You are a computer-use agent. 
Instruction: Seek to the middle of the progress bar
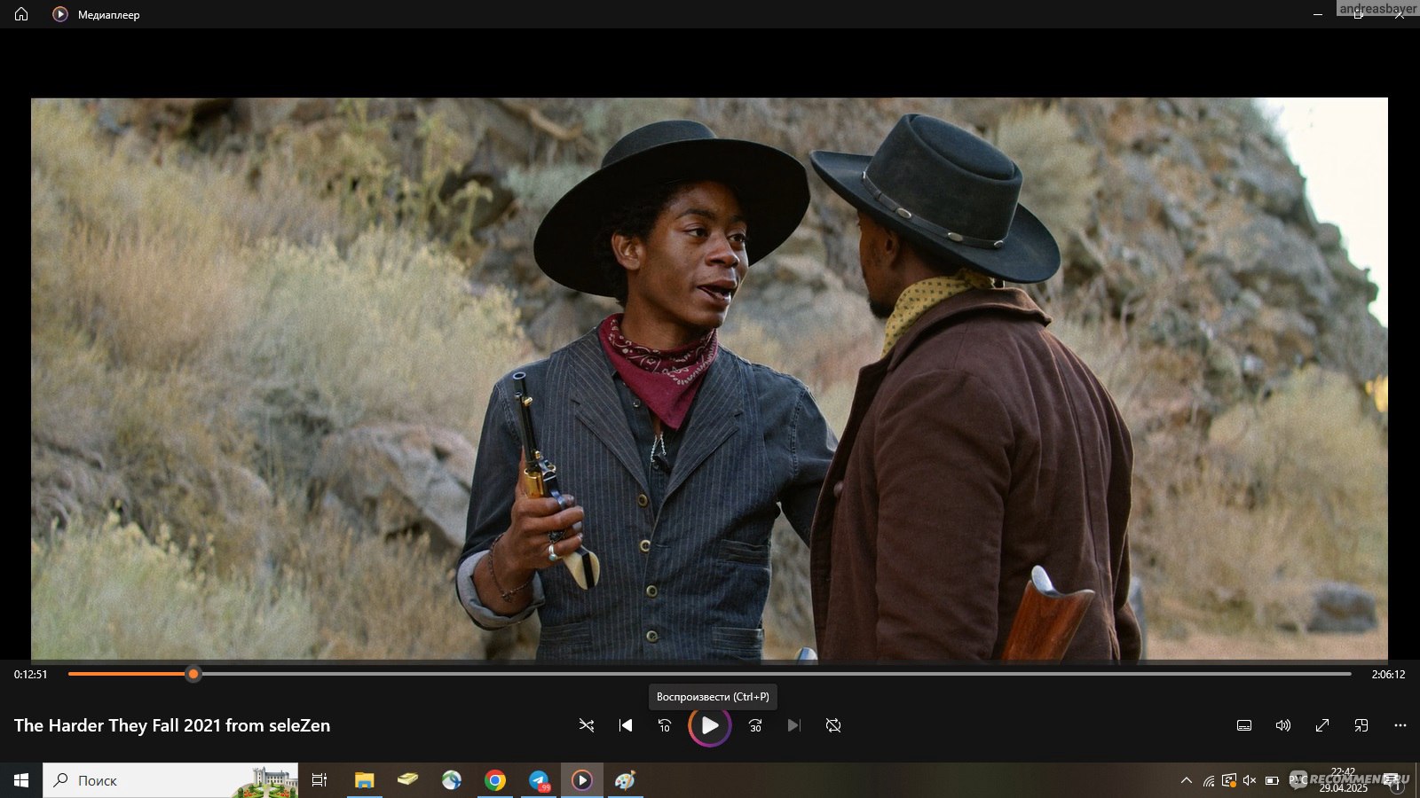(x=710, y=674)
